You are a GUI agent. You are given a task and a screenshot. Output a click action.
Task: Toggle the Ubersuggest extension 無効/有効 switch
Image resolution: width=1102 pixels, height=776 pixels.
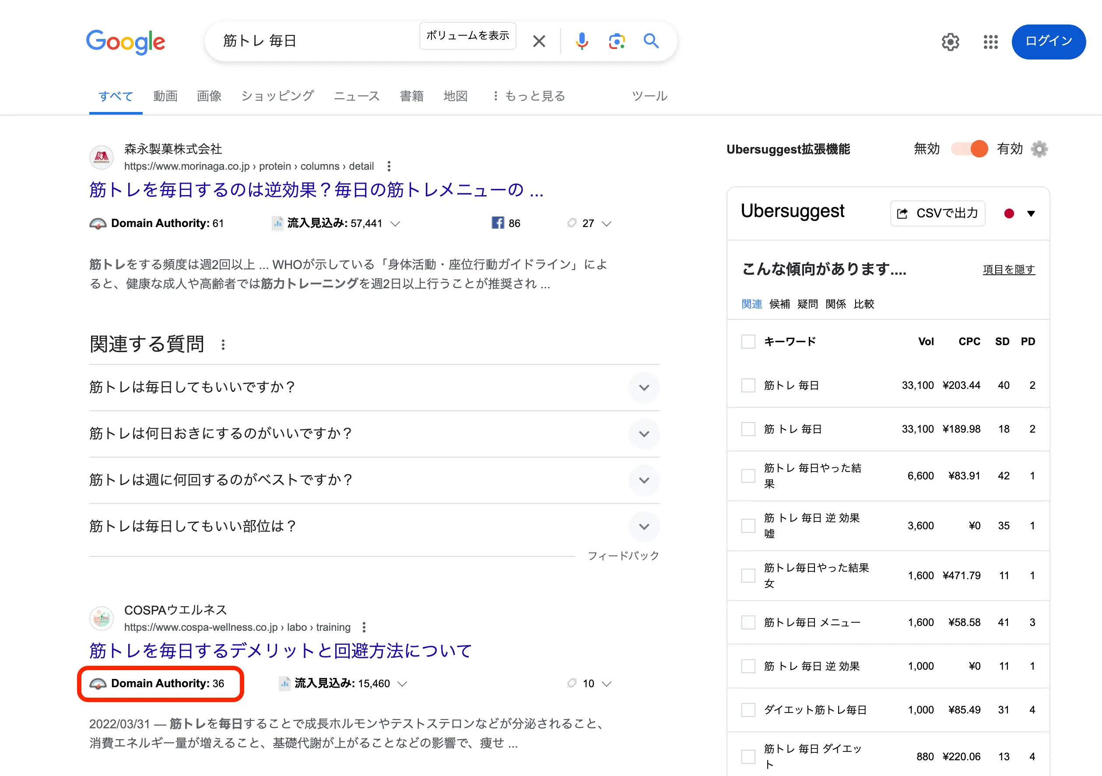pos(969,149)
